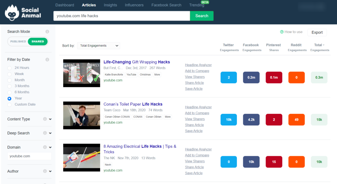Click View Sharers for Conan article
This screenshot has height=184, width=337.
[x=195, y=119]
